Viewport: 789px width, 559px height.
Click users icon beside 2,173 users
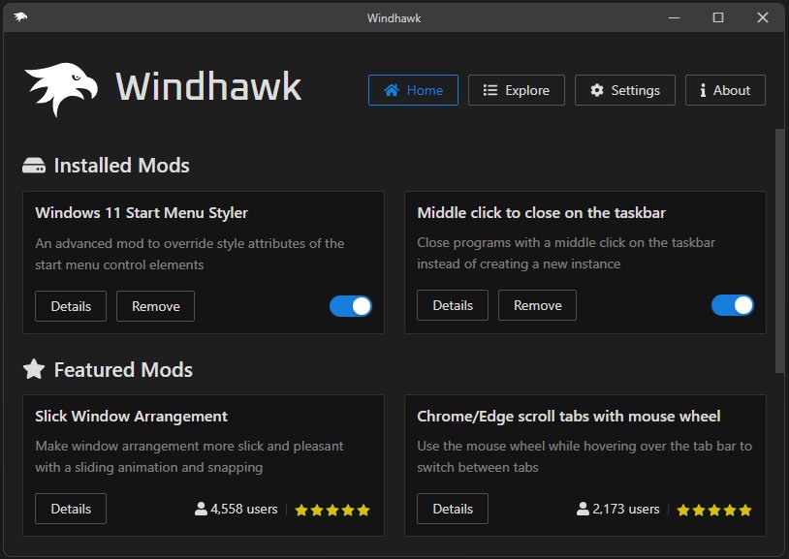point(583,510)
